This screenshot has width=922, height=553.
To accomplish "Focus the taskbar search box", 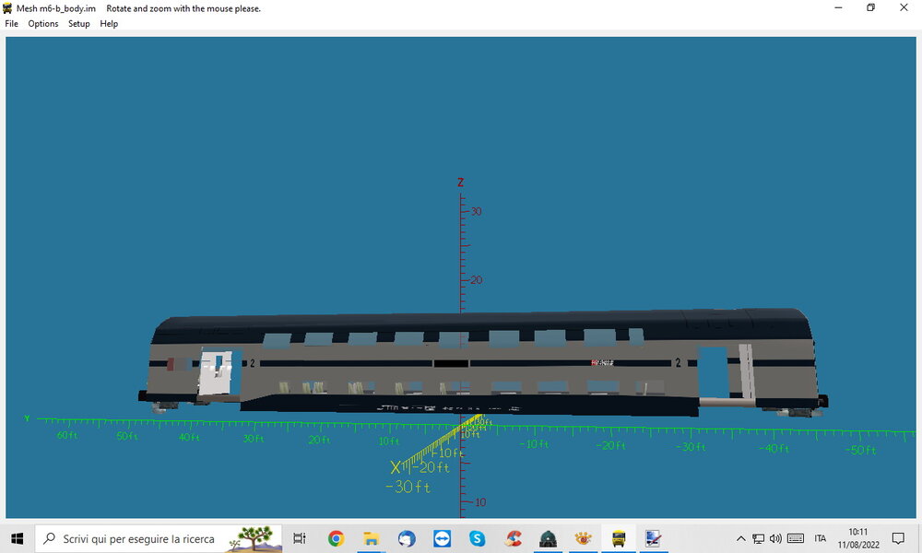I will pyautogui.click(x=159, y=538).
